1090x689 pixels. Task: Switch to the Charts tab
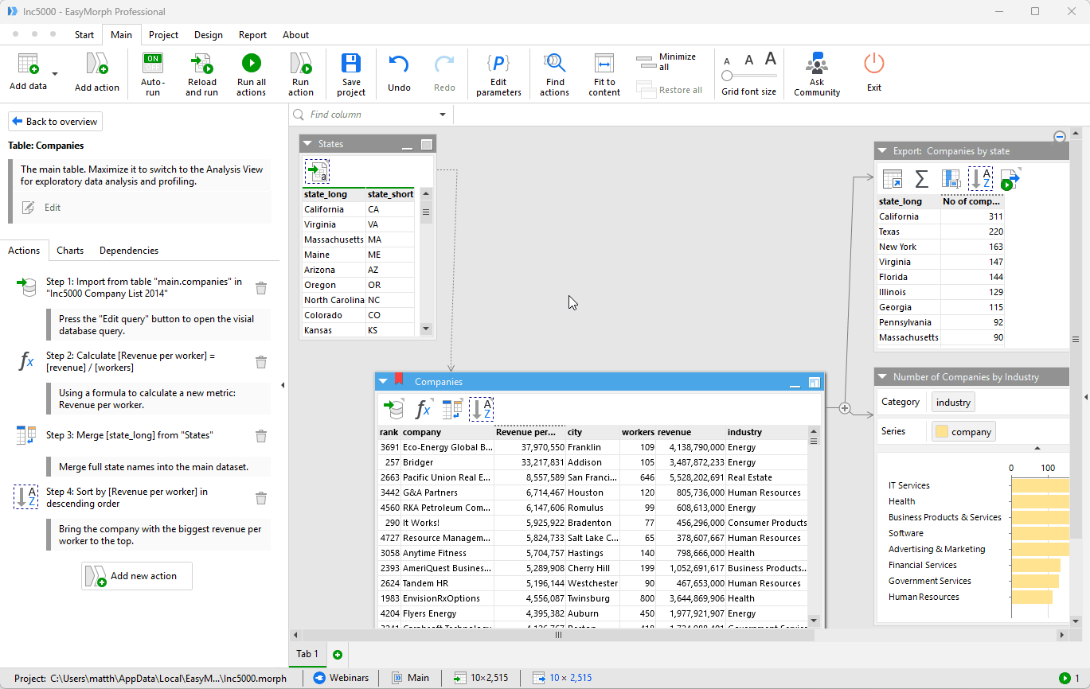70,250
